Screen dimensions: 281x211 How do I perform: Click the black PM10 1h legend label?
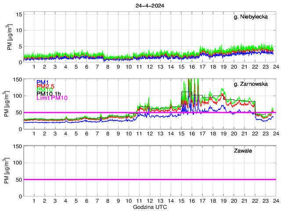point(49,94)
